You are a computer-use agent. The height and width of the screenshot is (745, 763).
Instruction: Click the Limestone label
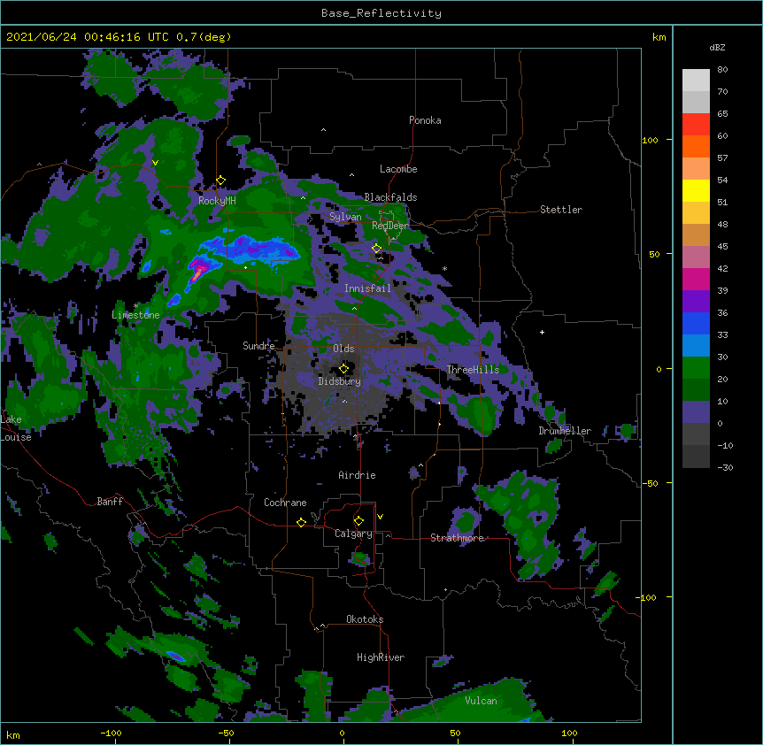tap(135, 315)
